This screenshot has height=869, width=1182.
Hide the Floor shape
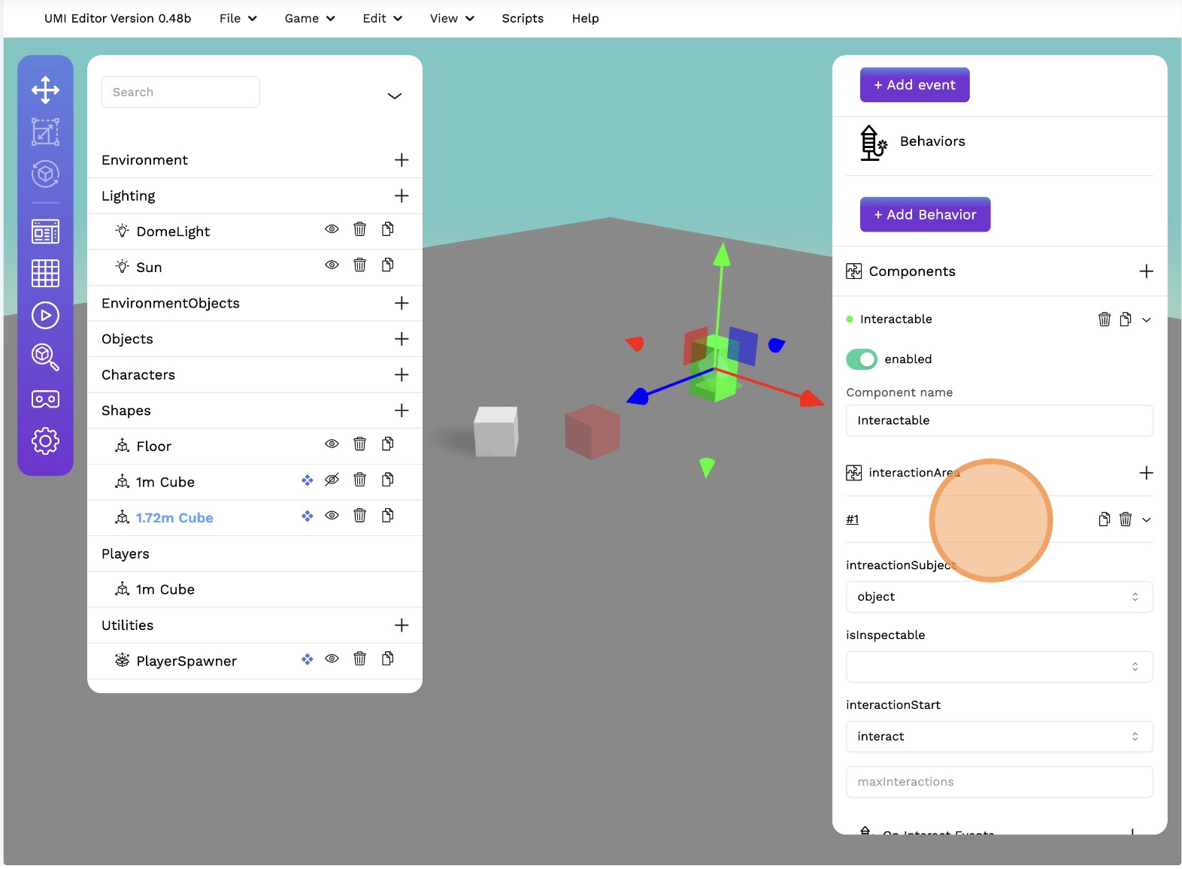click(332, 444)
